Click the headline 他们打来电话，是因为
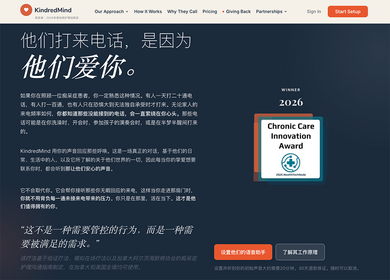This screenshot has width=390, height=280. tap(106, 41)
